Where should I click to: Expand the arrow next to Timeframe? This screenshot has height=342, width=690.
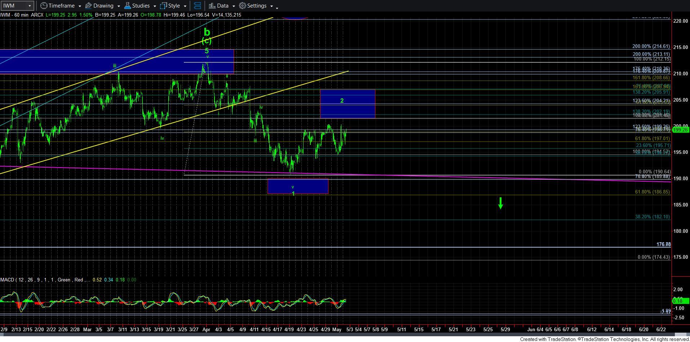[x=79, y=6]
